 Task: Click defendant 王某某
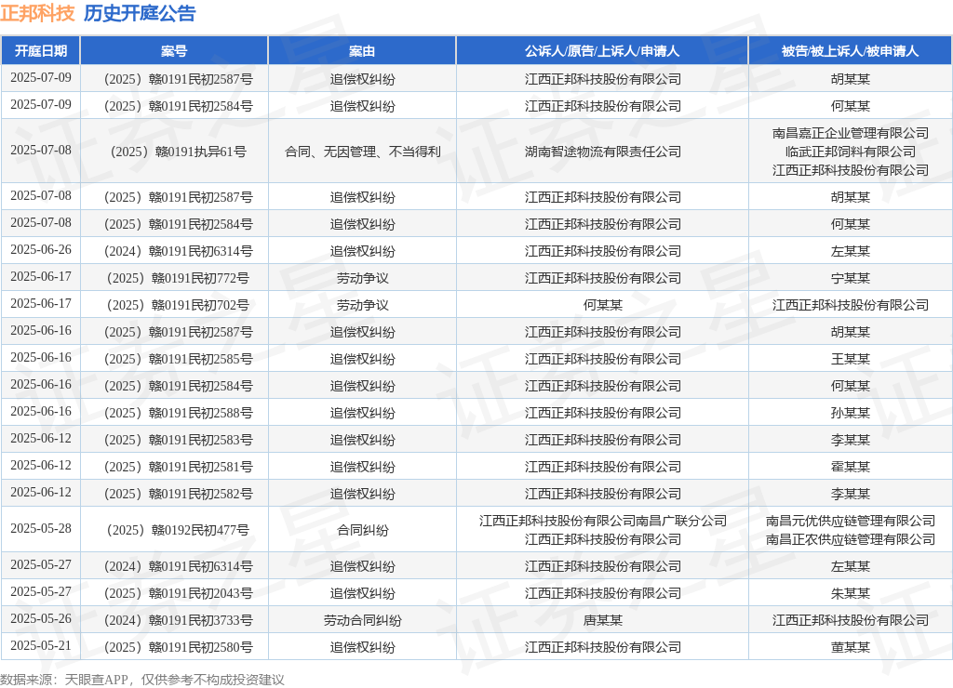coord(851,359)
